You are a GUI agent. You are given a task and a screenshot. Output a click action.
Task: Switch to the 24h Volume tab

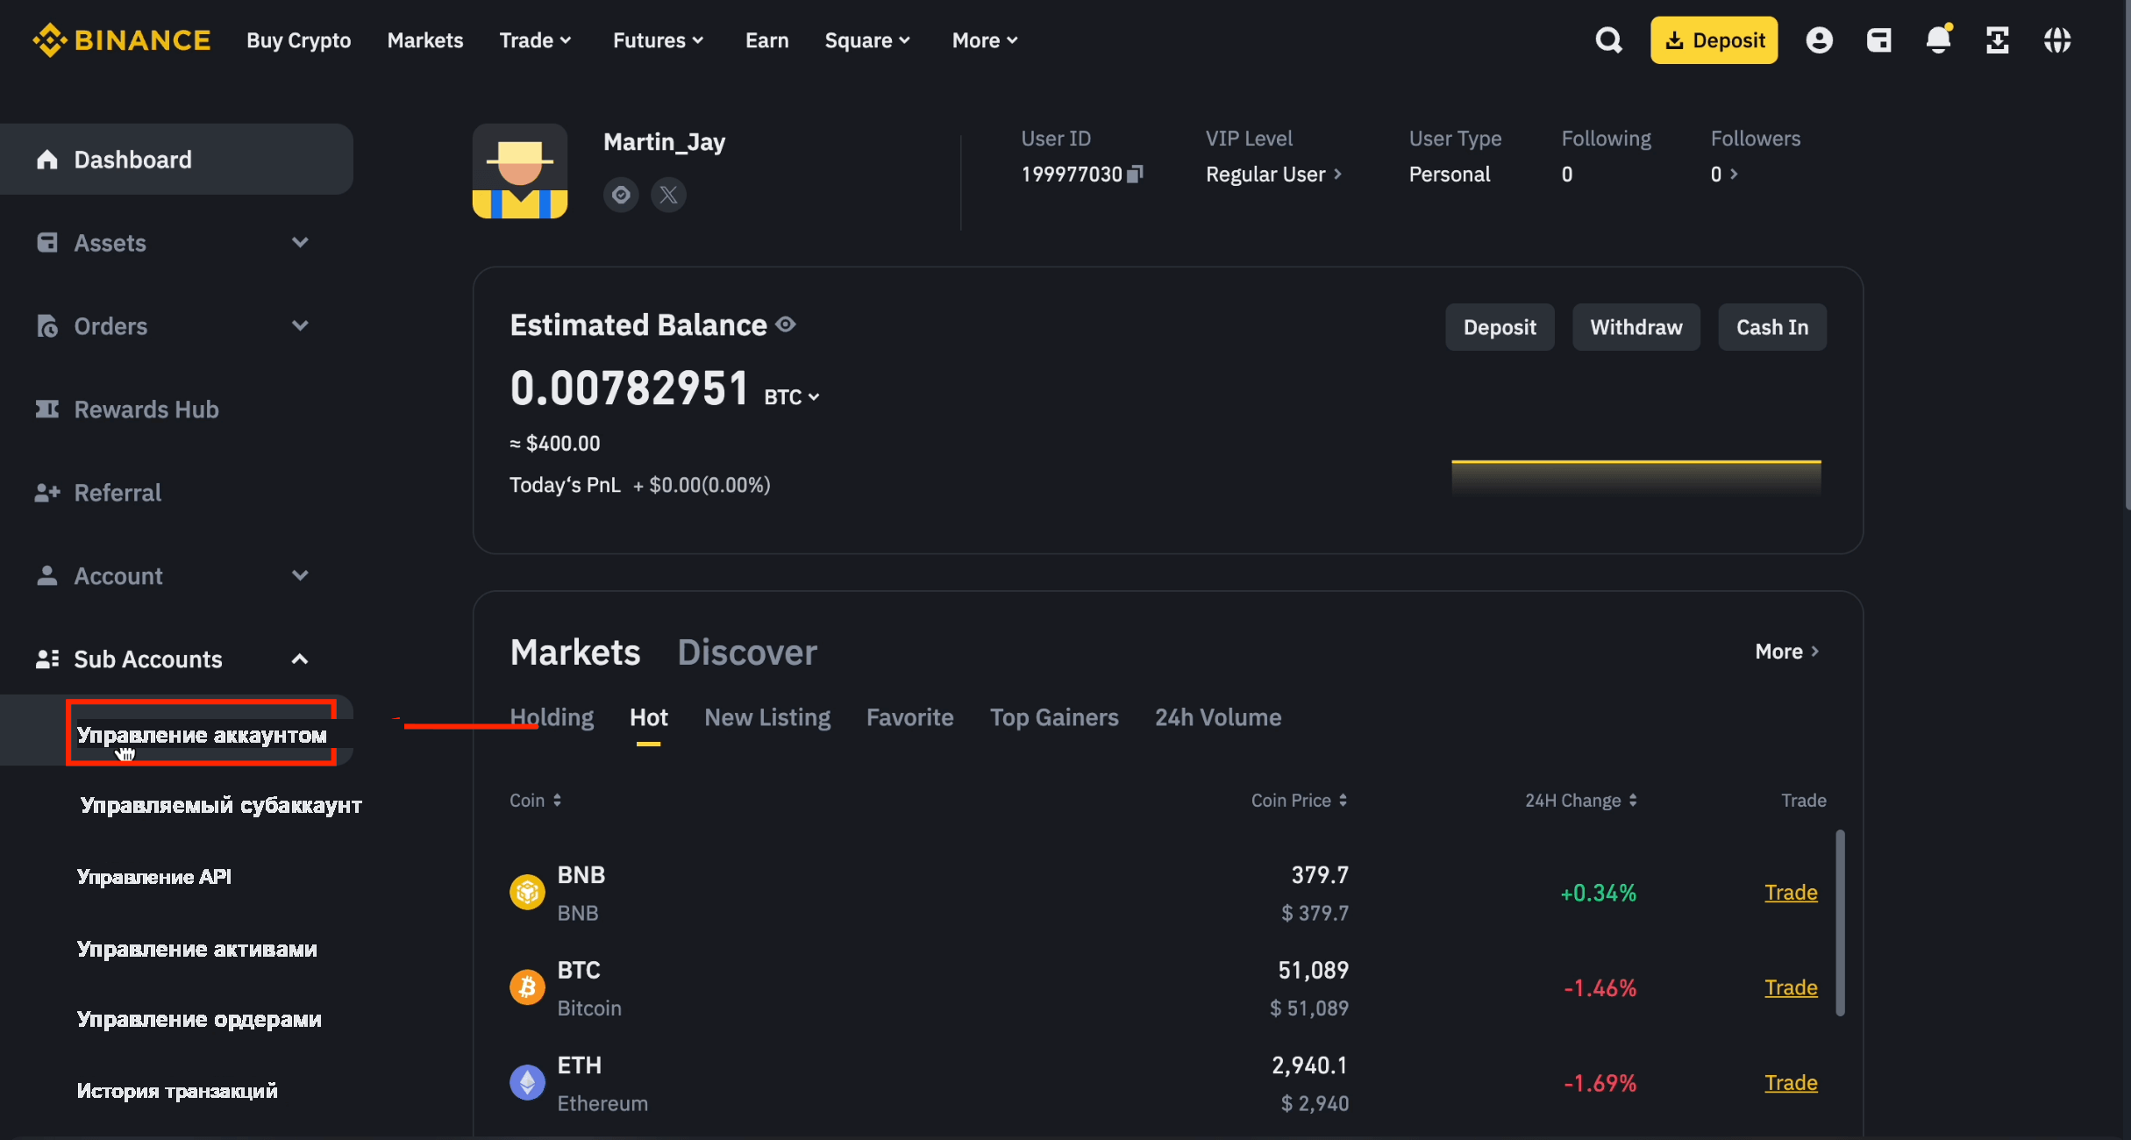pyautogui.click(x=1218, y=717)
